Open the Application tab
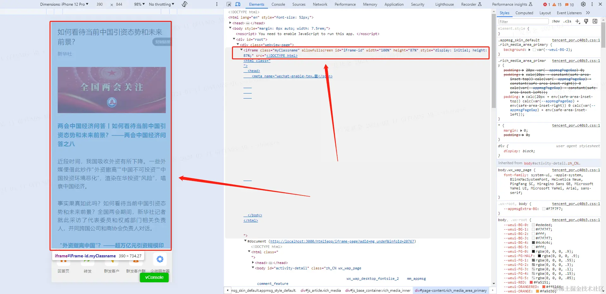The height and width of the screenshot is (294, 606). [x=394, y=4]
